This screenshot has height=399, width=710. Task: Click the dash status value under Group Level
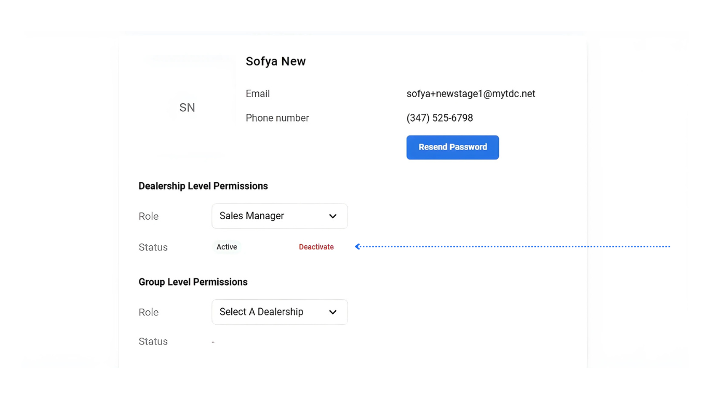[x=213, y=342]
